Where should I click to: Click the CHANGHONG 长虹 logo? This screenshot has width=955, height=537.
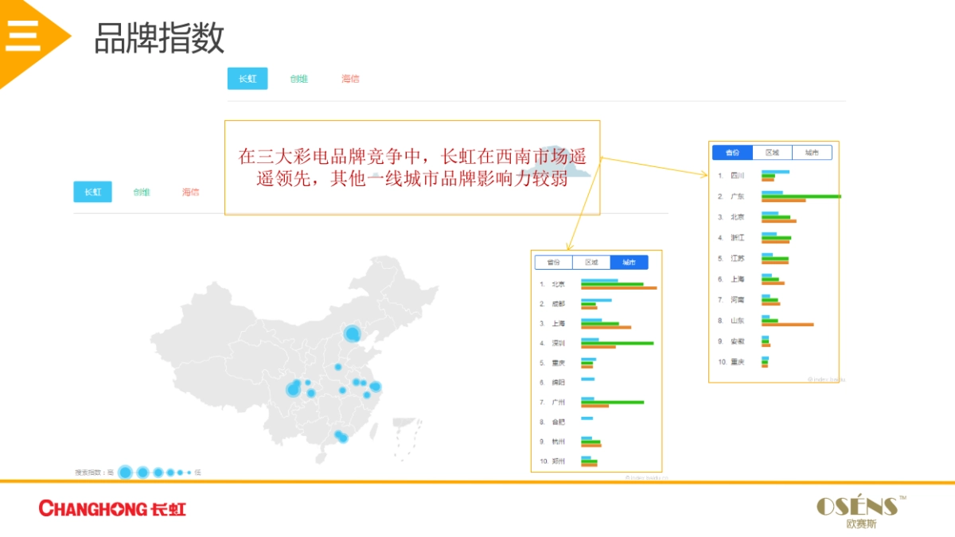(112, 508)
